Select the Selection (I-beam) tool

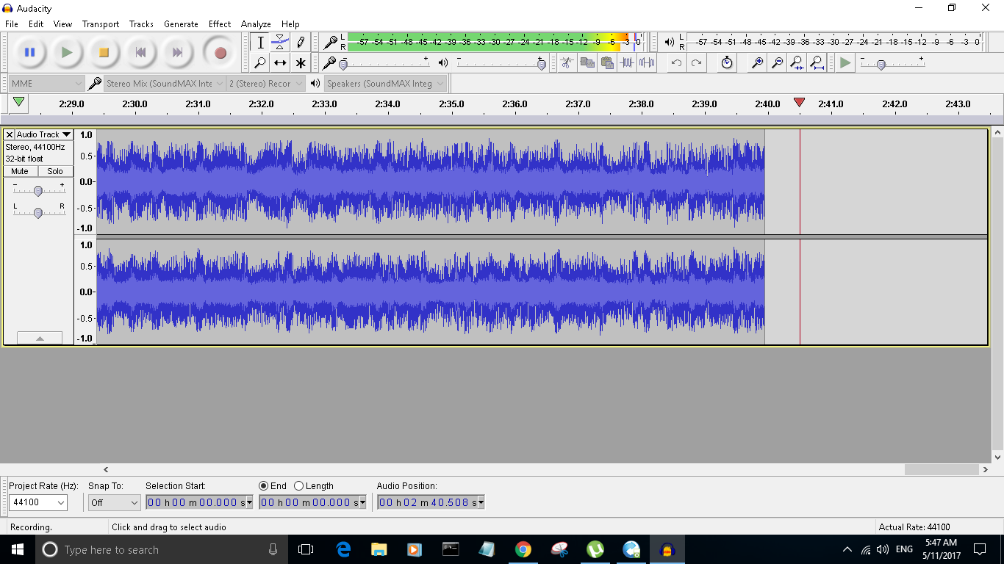tap(260, 43)
